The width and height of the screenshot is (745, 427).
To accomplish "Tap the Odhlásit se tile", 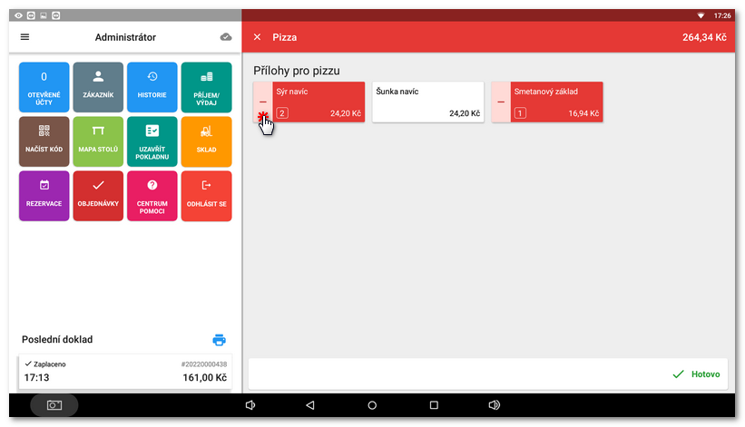I will (x=206, y=196).
